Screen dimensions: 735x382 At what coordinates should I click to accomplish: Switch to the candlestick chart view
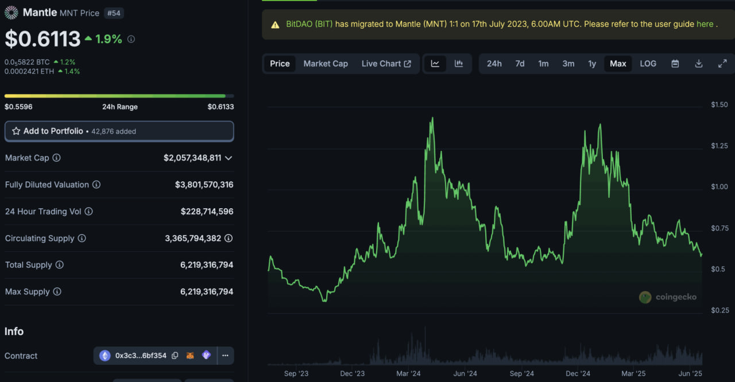459,64
